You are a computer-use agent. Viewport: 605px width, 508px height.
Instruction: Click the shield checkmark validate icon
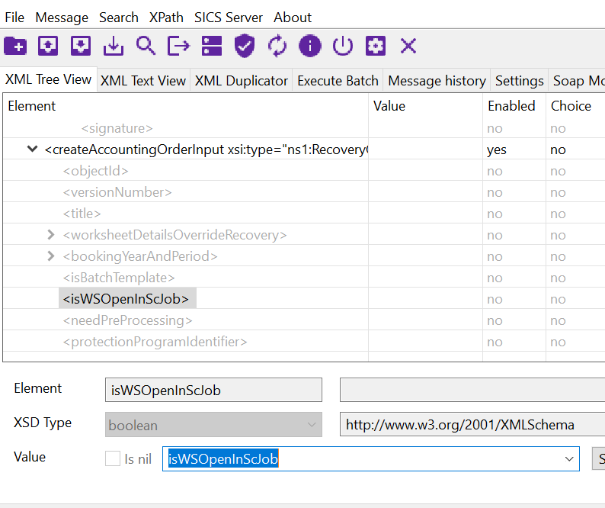click(x=244, y=46)
